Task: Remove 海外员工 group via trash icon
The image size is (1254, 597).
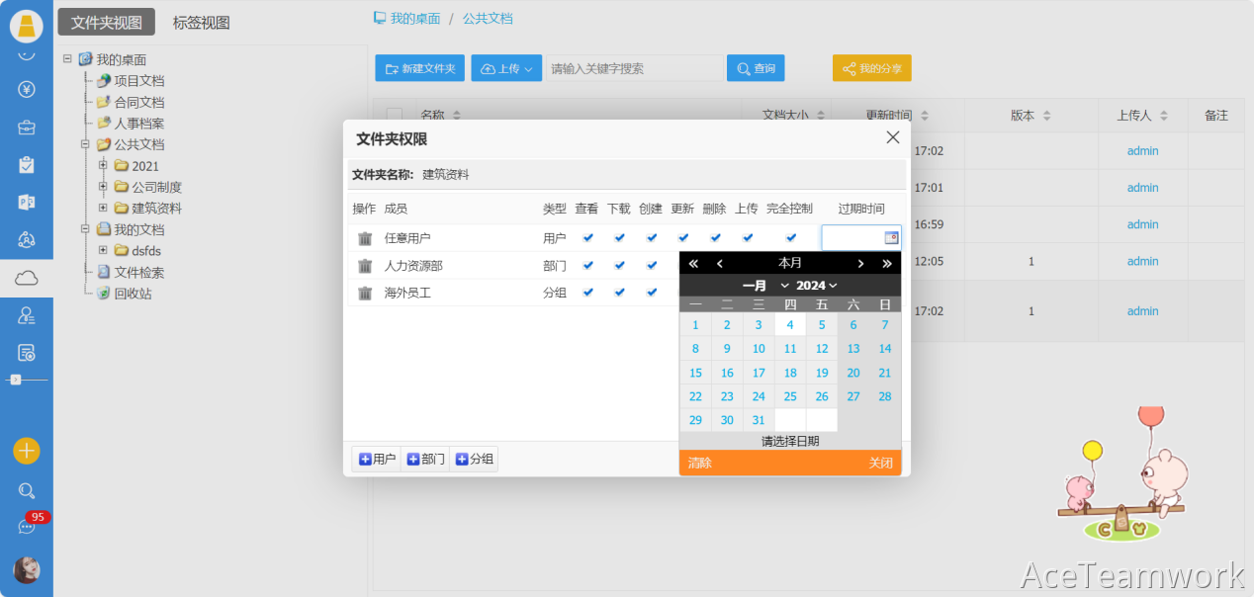Action: tap(365, 294)
